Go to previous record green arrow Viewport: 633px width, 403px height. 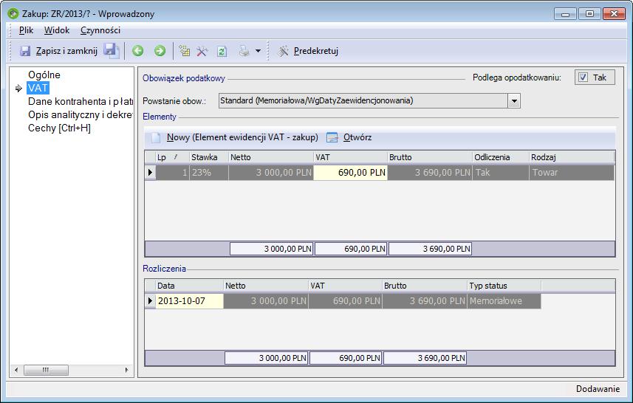coord(138,51)
